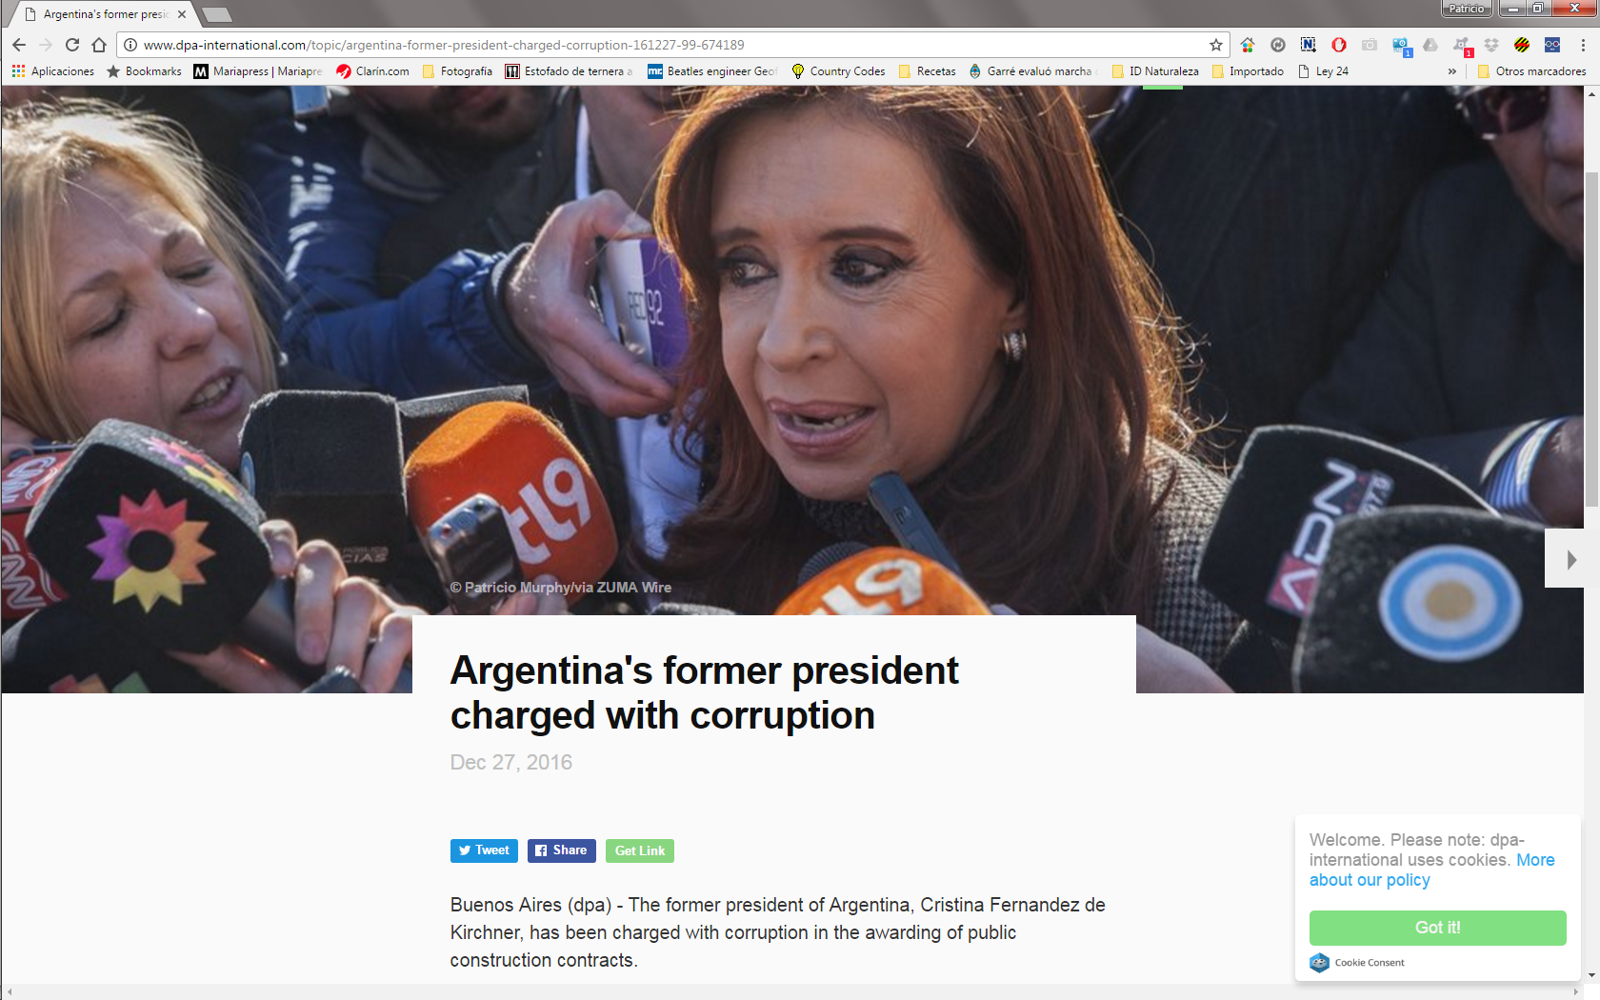The height and width of the screenshot is (1000, 1600).
Task: Reload the page with the refresh icon
Action: tap(72, 45)
